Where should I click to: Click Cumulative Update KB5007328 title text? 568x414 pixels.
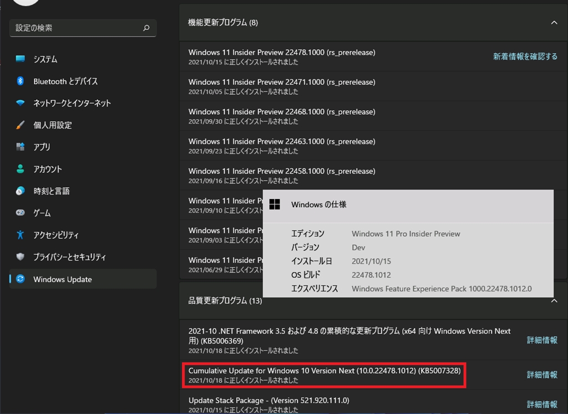point(324,371)
